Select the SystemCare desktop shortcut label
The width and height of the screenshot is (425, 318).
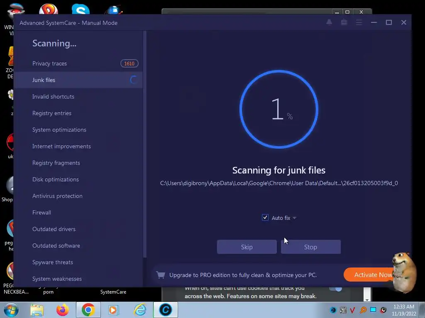[x=113, y=292]
